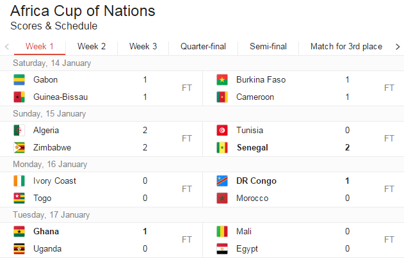This screenshot has width=404, height=258.
Task: Click the Senegal flag icon
Action: coord(222,147)
